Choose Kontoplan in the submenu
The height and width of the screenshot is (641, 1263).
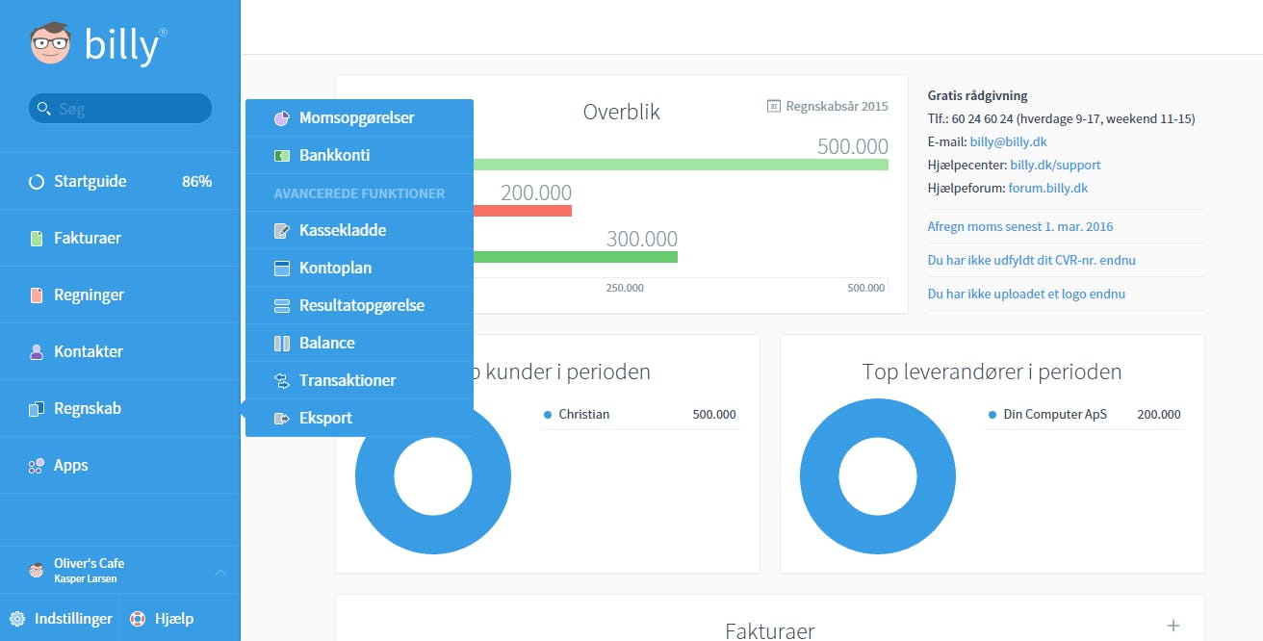click(359, 268)
